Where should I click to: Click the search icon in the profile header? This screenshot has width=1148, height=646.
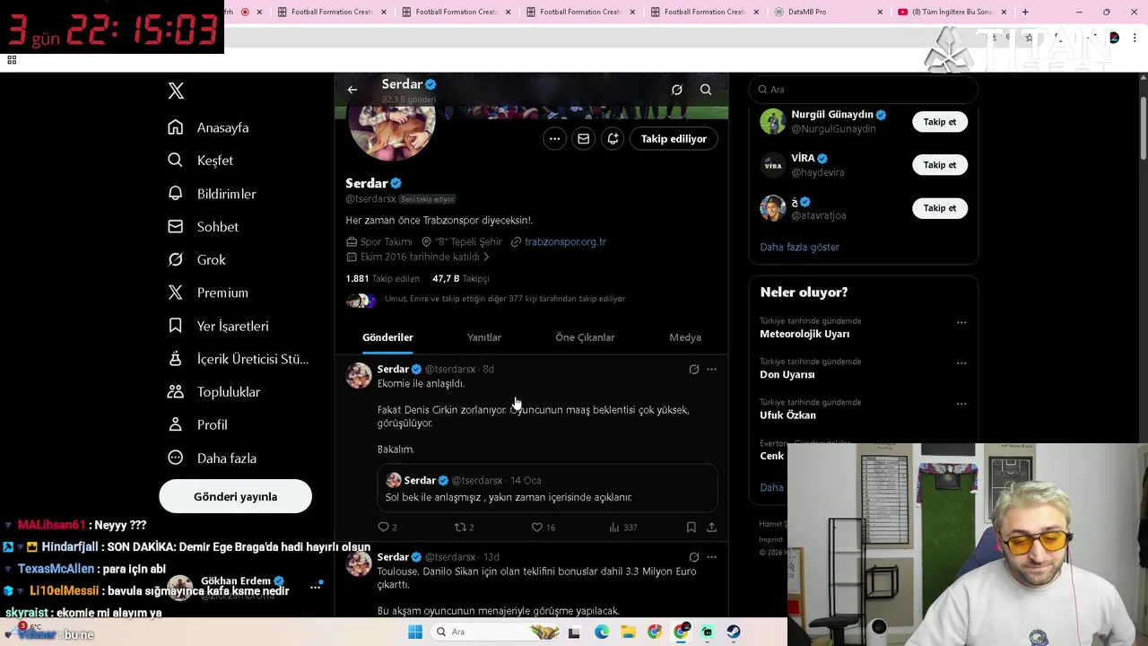[x=706, y=90]
